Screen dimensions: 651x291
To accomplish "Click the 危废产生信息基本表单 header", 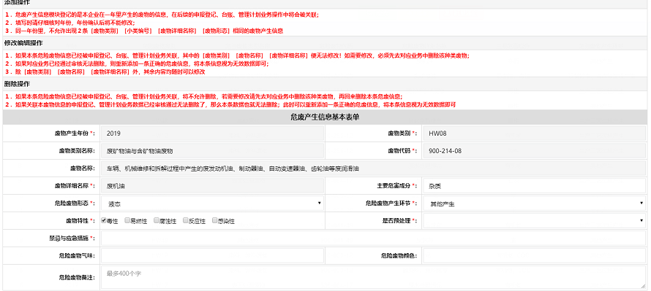I will [325, 117].
